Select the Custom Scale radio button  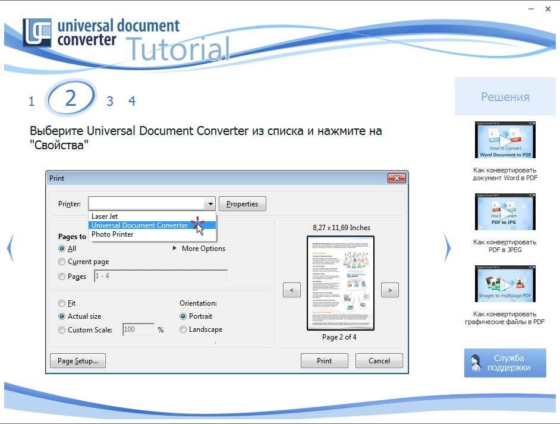[62, 330]
